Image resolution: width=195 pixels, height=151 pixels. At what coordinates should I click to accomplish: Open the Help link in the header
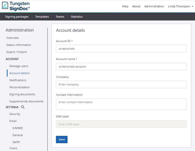tap(125, 6)
